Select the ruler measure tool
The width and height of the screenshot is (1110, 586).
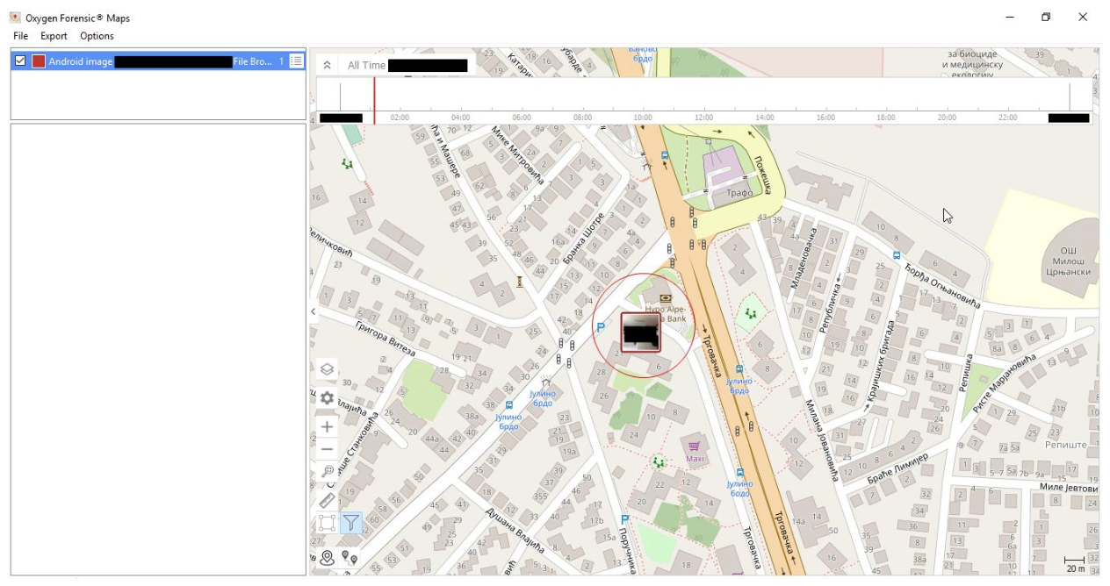pos(327,499)
